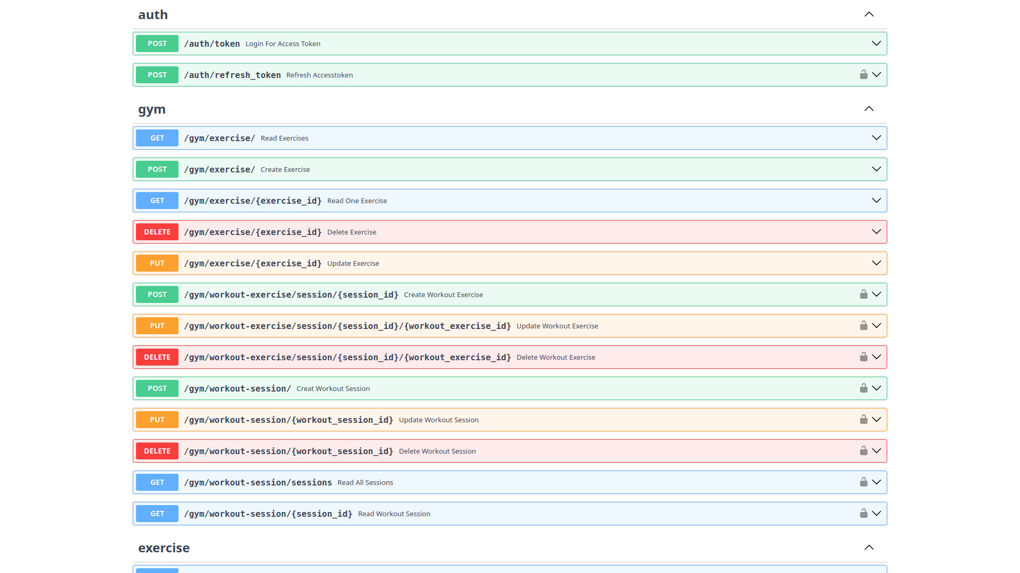Click path in Read One Exercise row
The width and height of the screenshot is (1020, 573).
pyautogui.click(x=253, y=201)
